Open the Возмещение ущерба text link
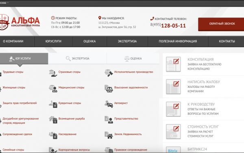The image size is (244, 153). 72,118
